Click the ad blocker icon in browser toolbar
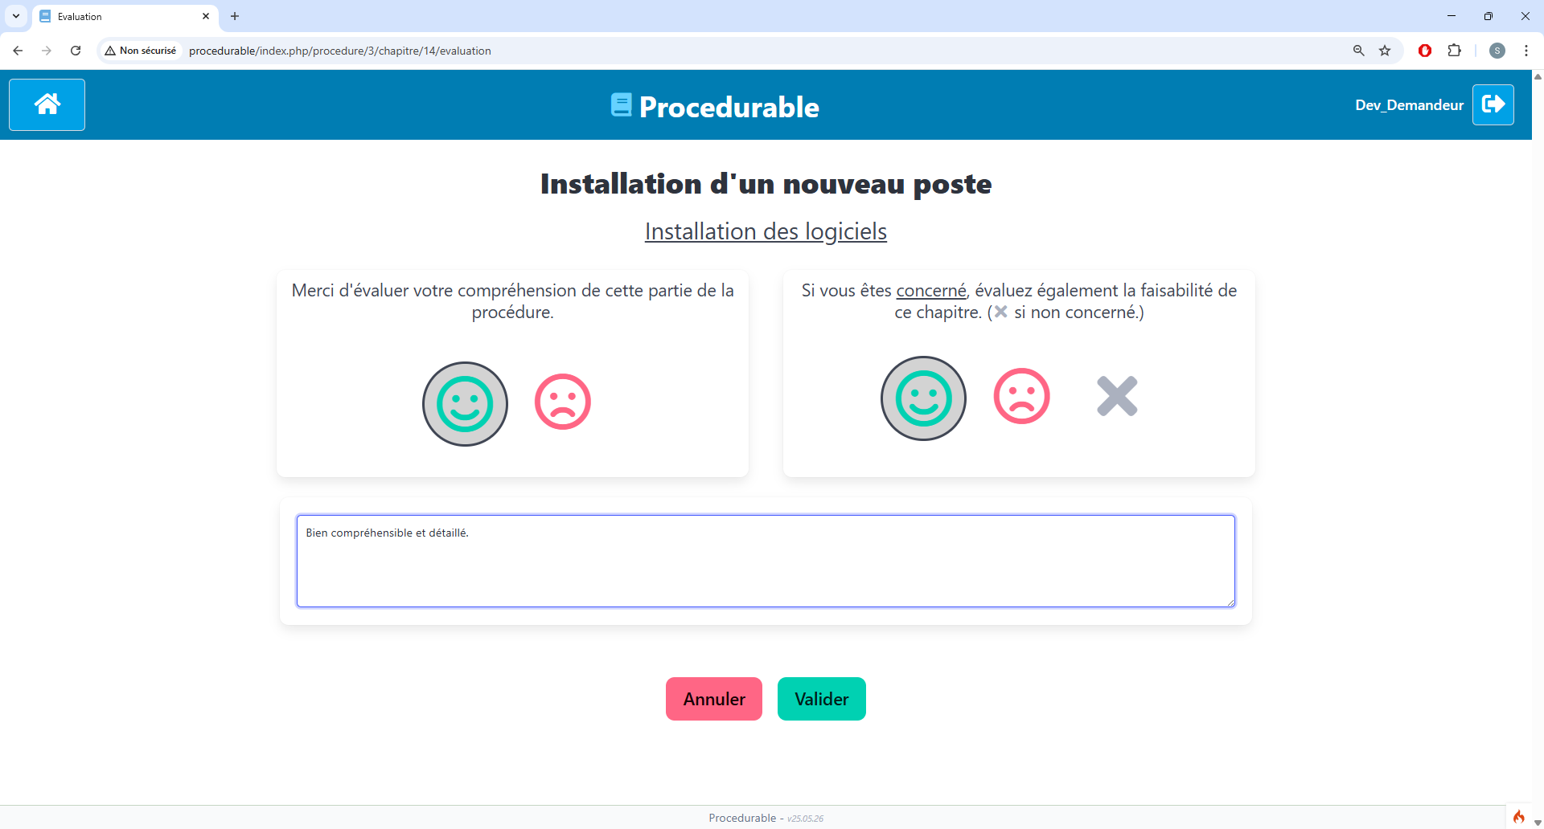 click(1424, 51)
